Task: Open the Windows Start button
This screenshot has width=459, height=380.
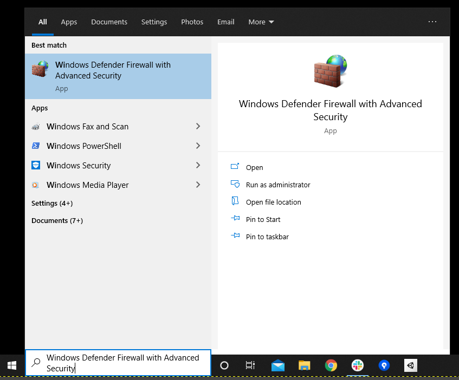Action: click(x=12, y=365)
